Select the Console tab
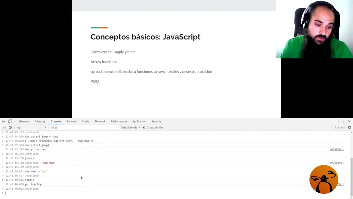The width and height of the screenshot is (353, 199). click(56, 121)
